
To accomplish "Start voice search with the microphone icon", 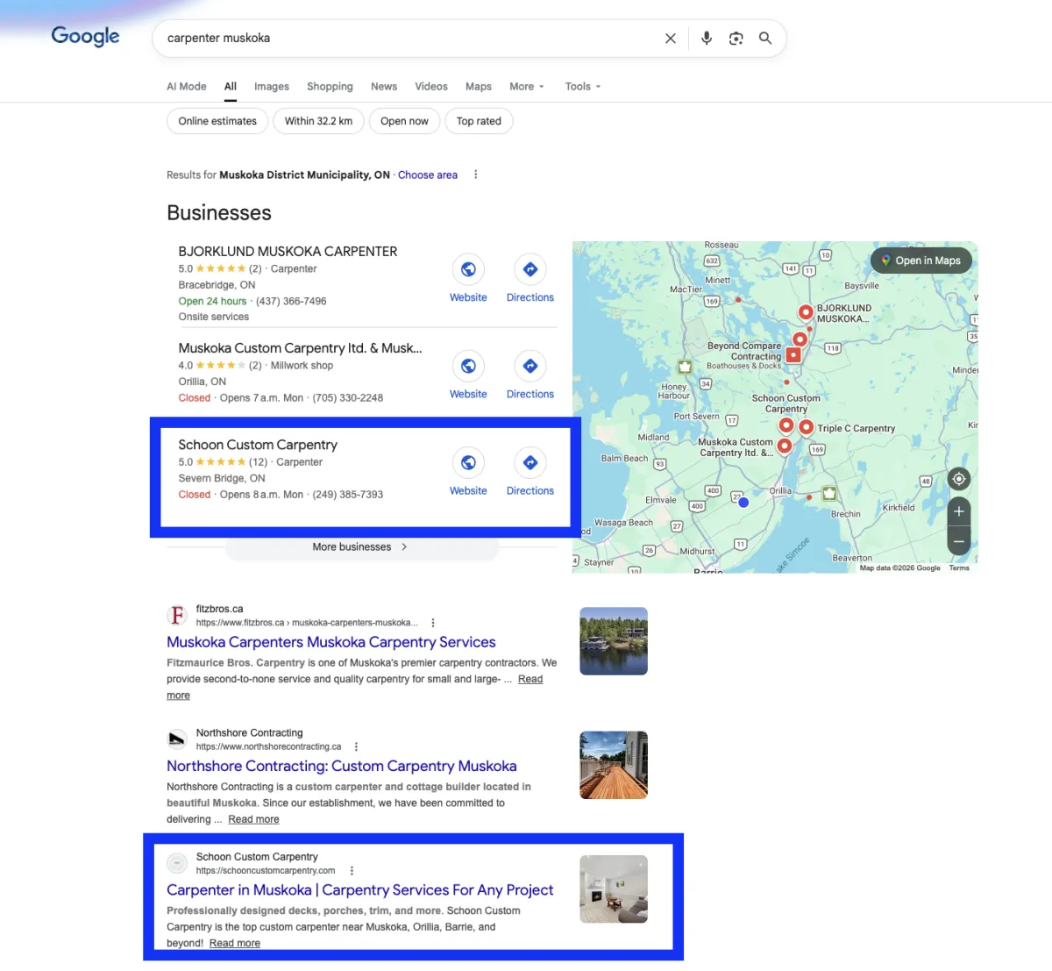I will click(707, 39).
